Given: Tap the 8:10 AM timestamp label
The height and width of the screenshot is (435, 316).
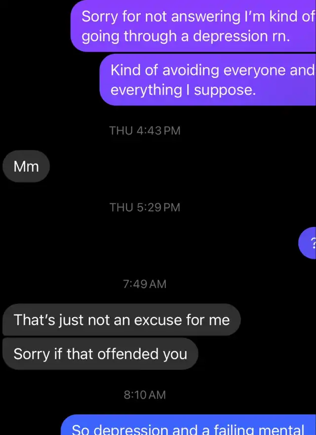Looking at the screenshot, I should tap(145, 395).
